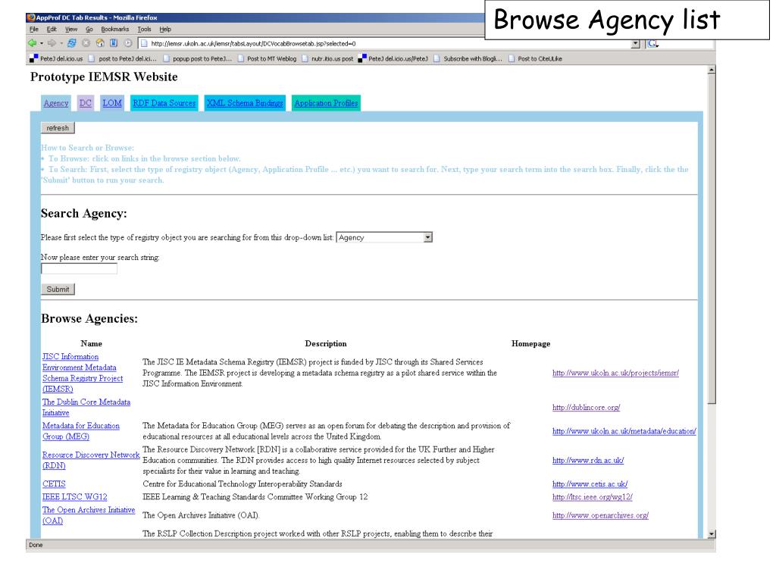Click the search string input box
This screenshot has width=776, height=582.
79,269
